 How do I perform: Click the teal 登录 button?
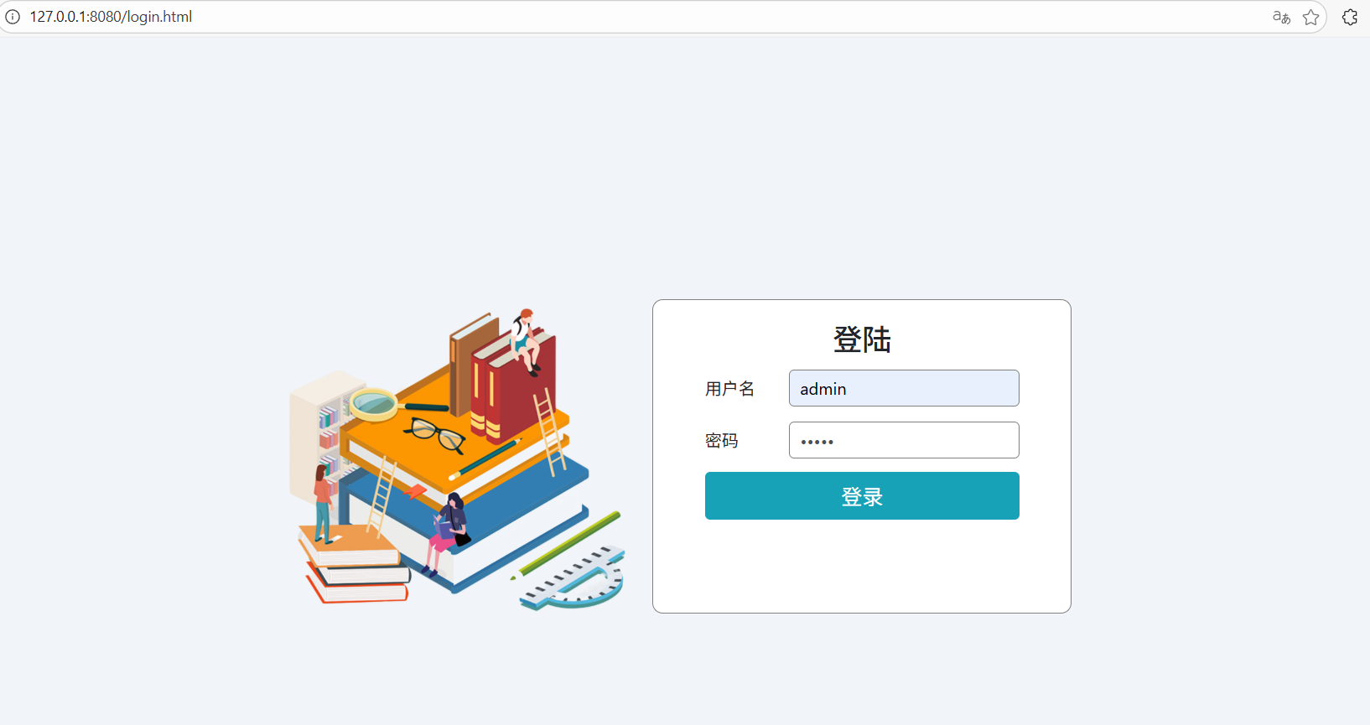tap(862, 496)
